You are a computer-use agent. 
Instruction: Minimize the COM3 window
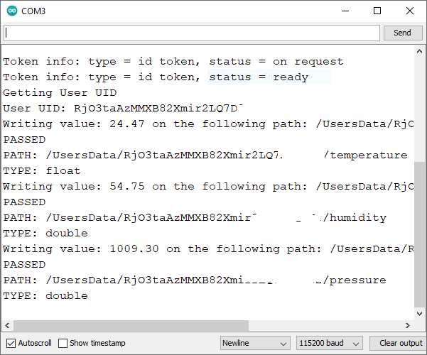pyautogui.click(x=345, y=11)
